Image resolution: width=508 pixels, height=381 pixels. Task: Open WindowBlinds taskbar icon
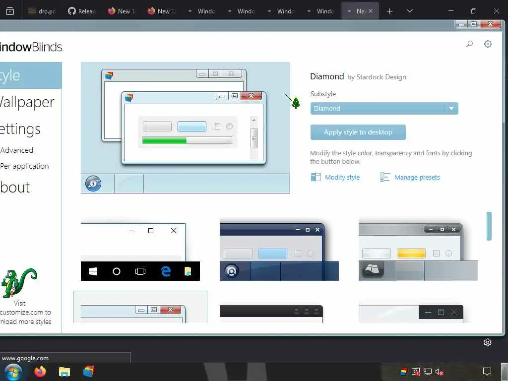coord(88,371)
